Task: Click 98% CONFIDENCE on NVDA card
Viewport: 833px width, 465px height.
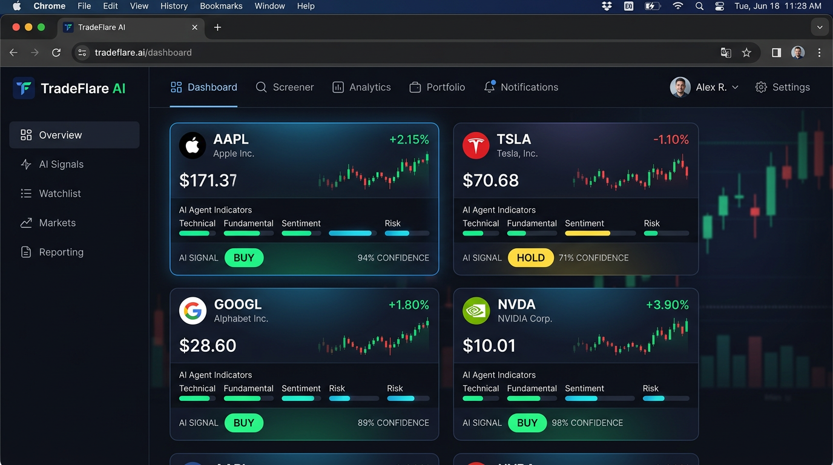Action: [587, 423]
